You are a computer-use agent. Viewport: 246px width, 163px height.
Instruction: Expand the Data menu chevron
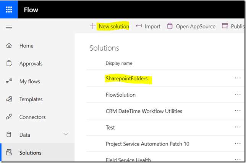pos(66,134)
